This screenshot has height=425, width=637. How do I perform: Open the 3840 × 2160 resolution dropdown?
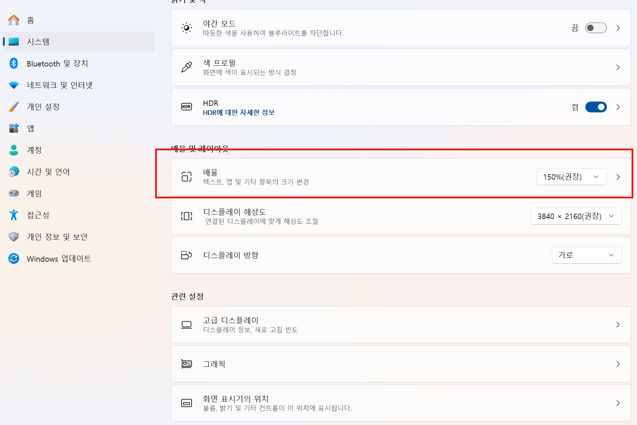576,216
